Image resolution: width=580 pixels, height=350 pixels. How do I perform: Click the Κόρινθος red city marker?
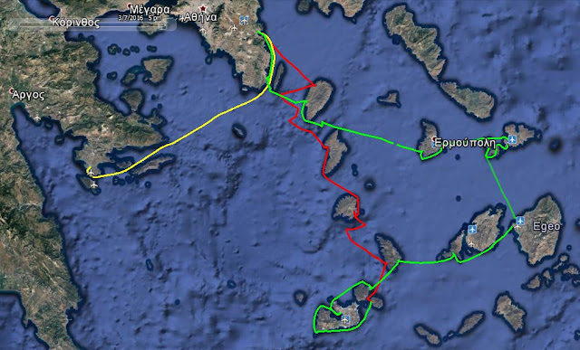tap(52, 18)
